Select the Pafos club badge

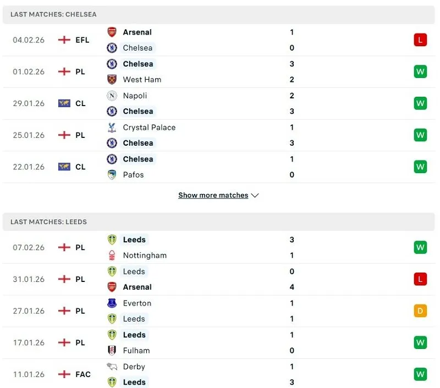click(112, 175)
